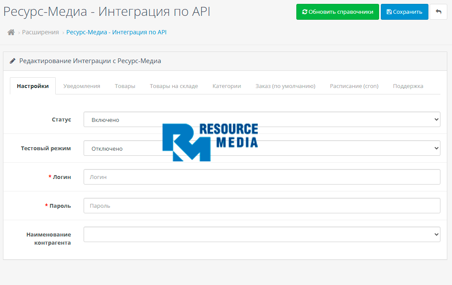The width and height of the screenshot is (452, 285).
Task: Open the Заказ (по умолчанию) tab
Action: point(285,86)
